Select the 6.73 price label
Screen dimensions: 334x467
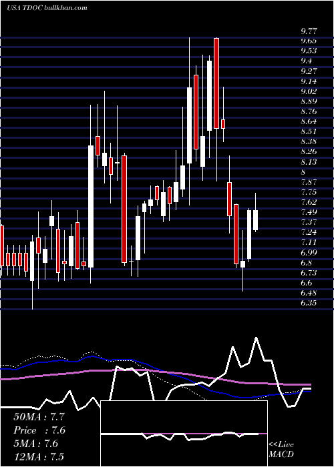(x=309, y=273)
